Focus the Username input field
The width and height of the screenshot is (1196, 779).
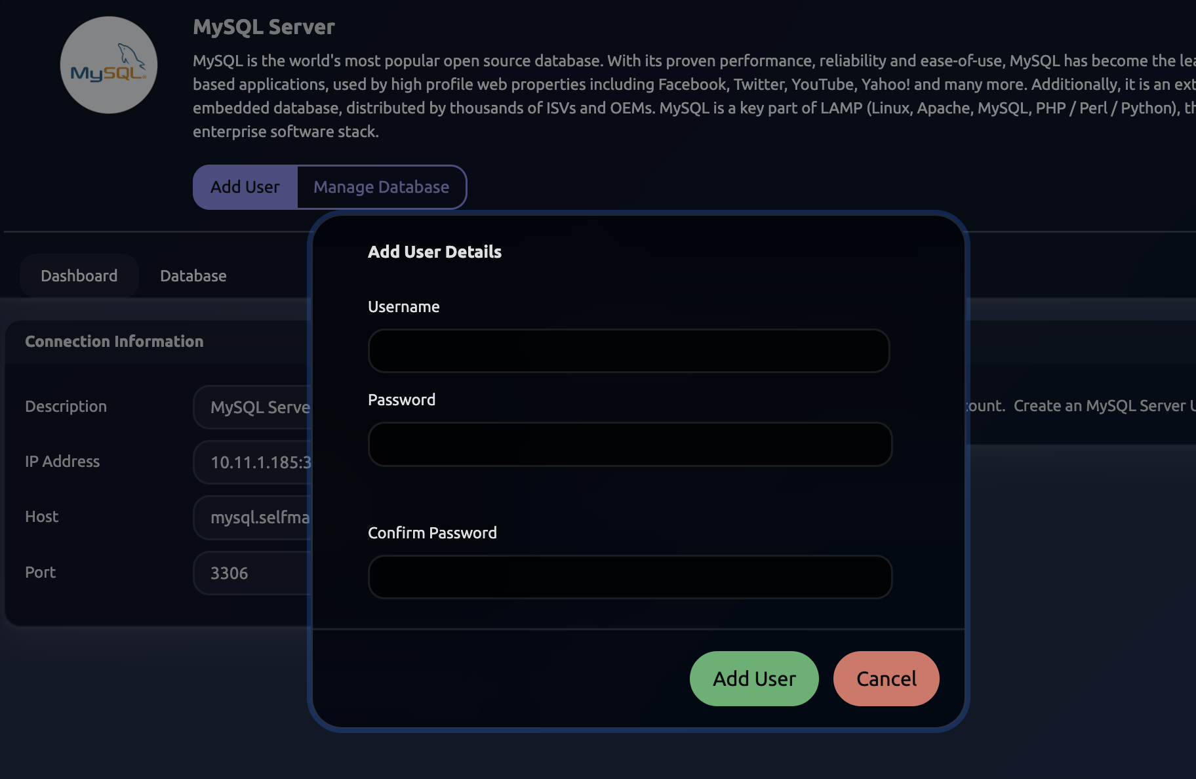coord(629,351)
